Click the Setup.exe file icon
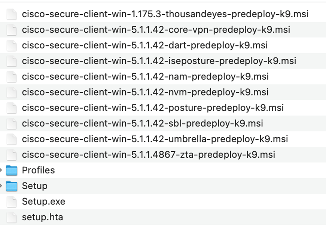The width and height of the screenshot is (326, 239). pos(12,202)
